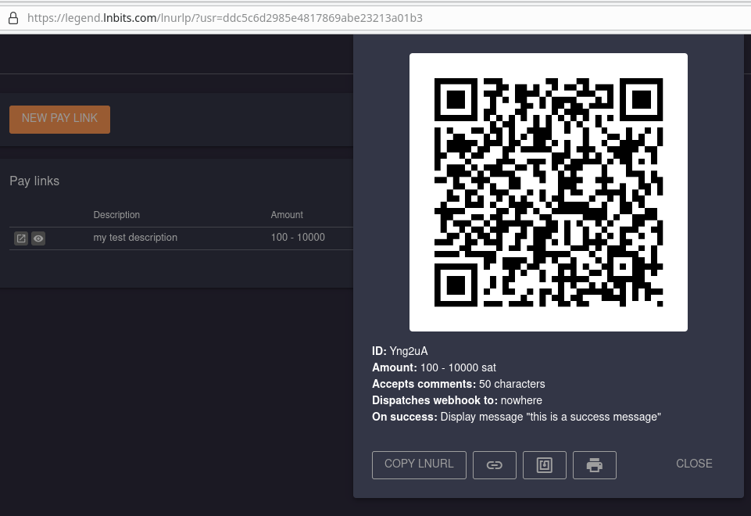Screen dimensions: 751x516
Task: Open pay link in new tab icon
Action: [x=21, y=238]
